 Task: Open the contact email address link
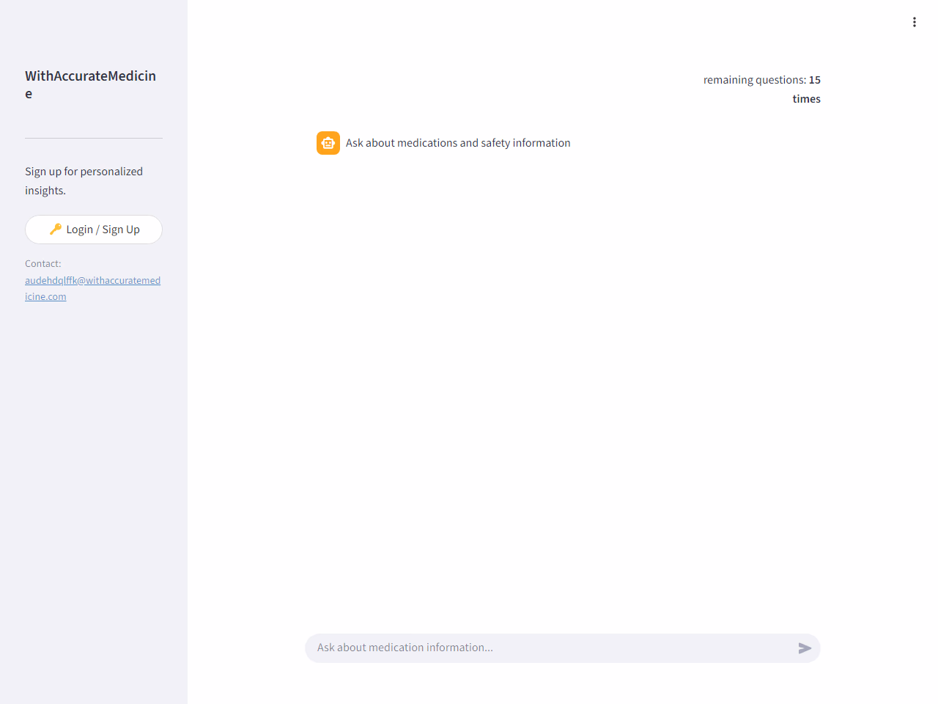pos(92,281)
